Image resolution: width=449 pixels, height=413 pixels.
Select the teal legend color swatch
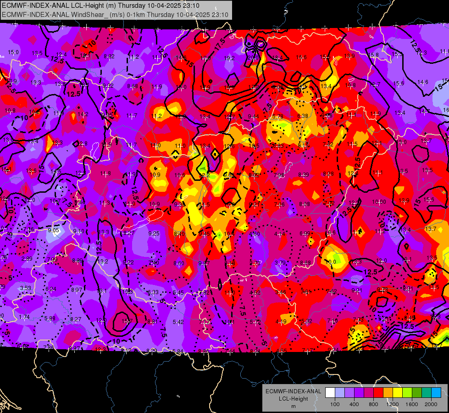427,393
